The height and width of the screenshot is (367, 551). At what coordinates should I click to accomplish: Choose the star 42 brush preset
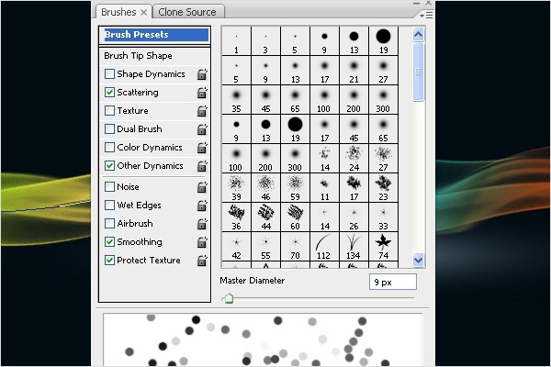(x=237, y=246)
